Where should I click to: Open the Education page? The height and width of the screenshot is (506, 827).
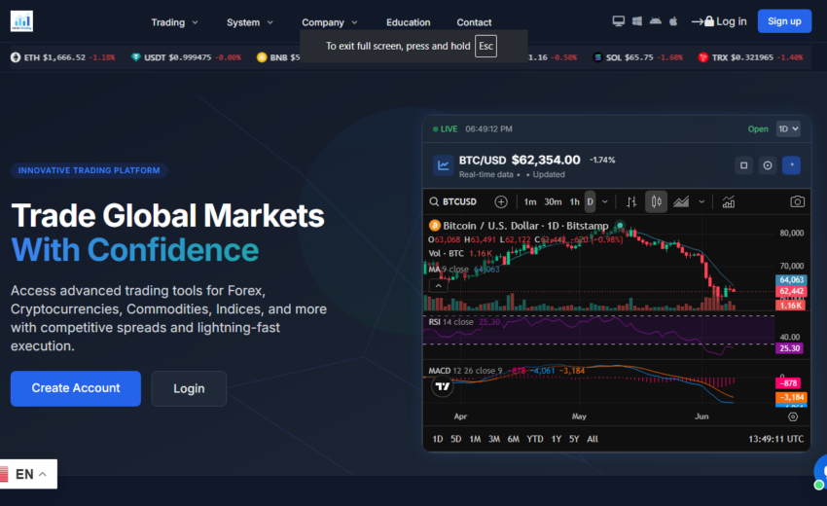click(409, 22)
